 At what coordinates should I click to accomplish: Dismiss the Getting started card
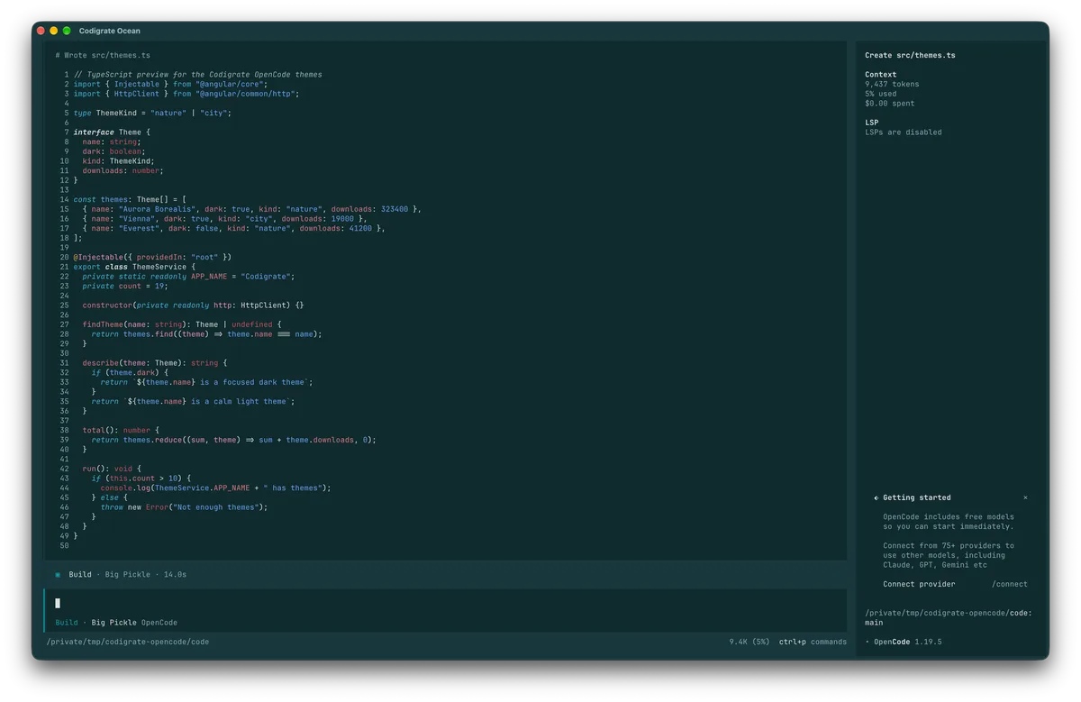point(1025,497)
